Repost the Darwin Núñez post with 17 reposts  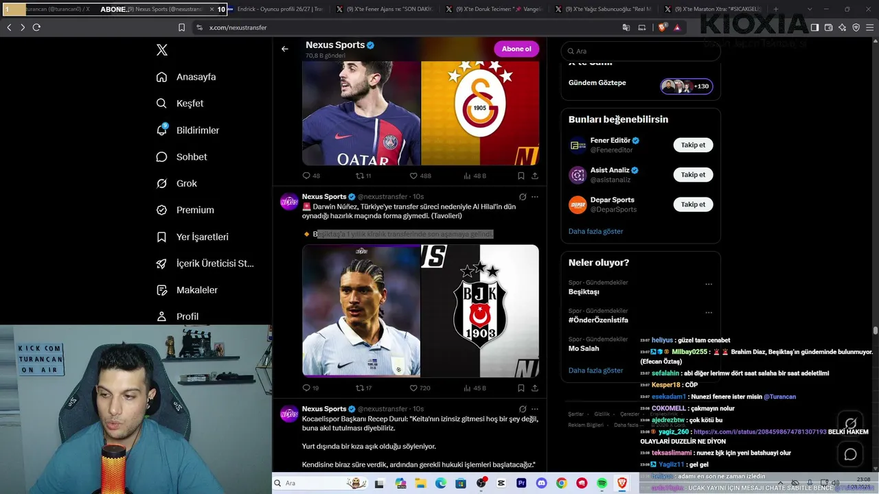click(363, 388)
